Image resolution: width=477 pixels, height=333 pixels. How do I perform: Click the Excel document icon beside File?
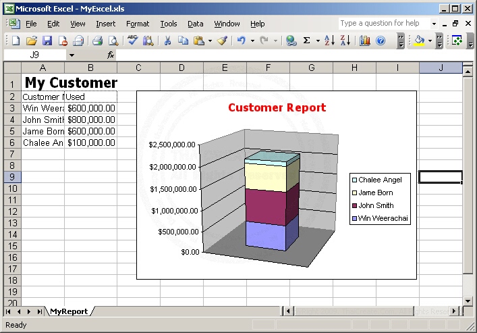[x=13, y=24]
